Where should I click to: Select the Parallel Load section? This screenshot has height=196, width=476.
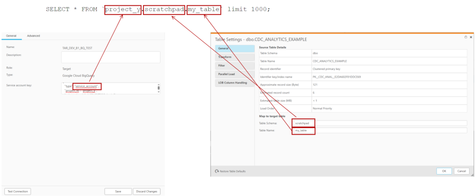tap(226, 74)
